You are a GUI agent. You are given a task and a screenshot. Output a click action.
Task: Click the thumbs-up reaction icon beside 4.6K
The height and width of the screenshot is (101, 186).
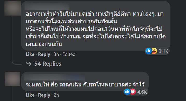[127, 92]
